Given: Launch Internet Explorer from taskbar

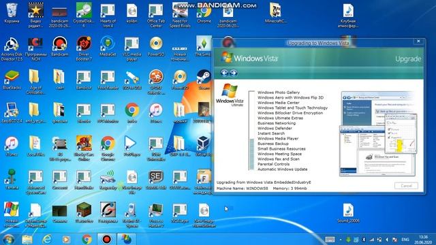Looking at the screenshot, I should tap(47, 239).
